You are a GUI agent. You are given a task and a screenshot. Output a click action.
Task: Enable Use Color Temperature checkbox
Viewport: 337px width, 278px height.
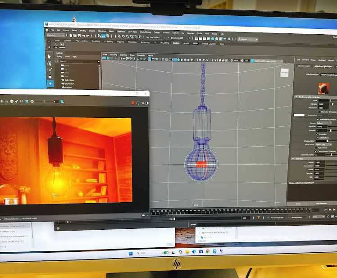pyautogui.click(x=319, y=112)
